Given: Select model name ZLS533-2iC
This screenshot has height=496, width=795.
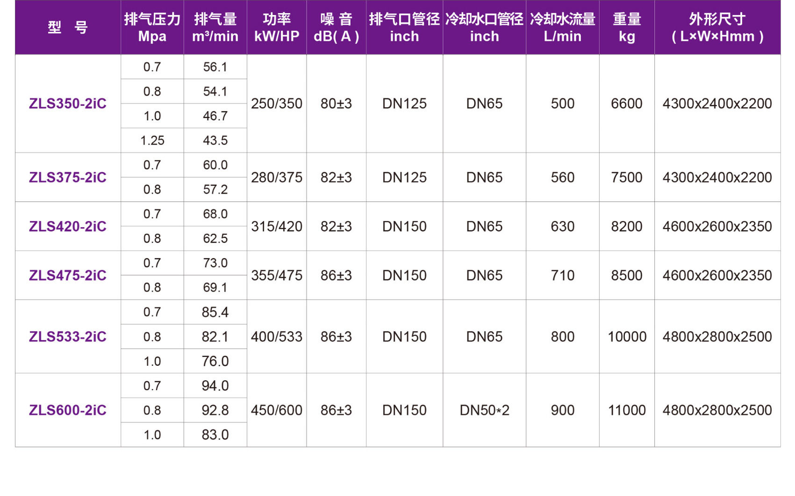Looking at the screenshot, I should tap(68, 336).
